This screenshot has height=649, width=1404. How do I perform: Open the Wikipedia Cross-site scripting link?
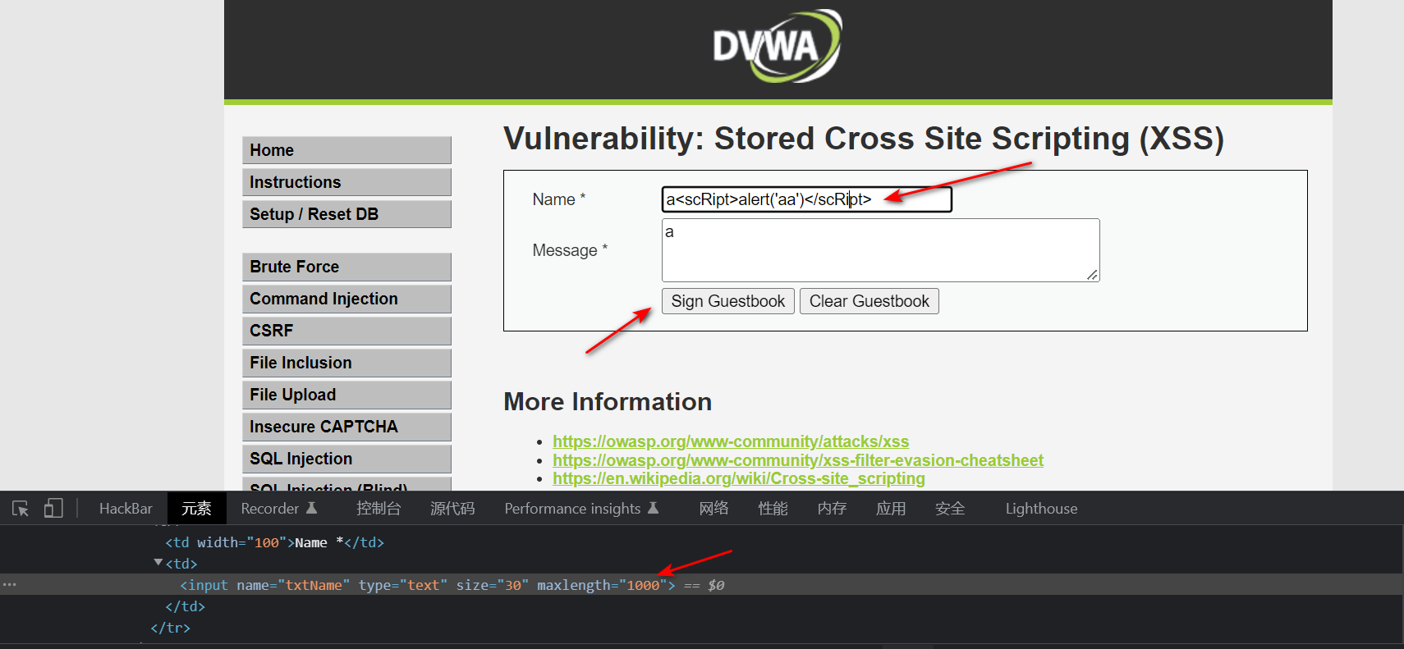(738, 478)
